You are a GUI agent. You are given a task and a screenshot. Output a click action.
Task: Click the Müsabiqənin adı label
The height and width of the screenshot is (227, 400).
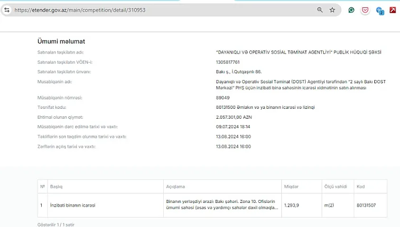pos(55,82)
